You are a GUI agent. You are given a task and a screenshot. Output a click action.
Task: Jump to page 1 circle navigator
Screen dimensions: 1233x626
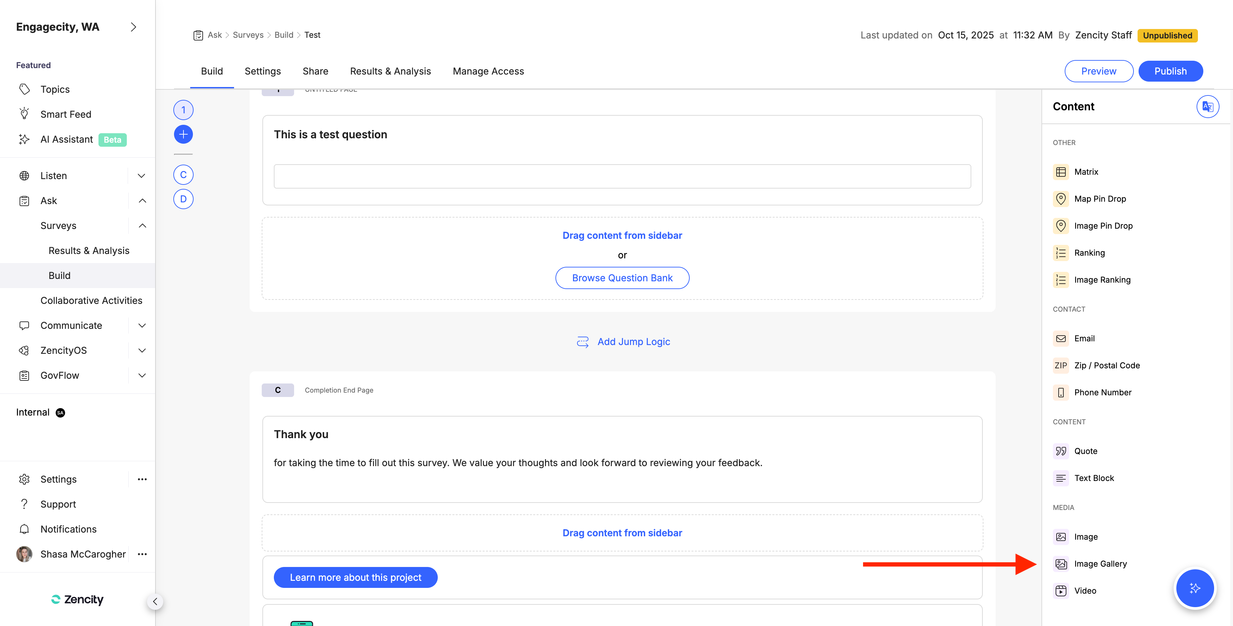183,110
